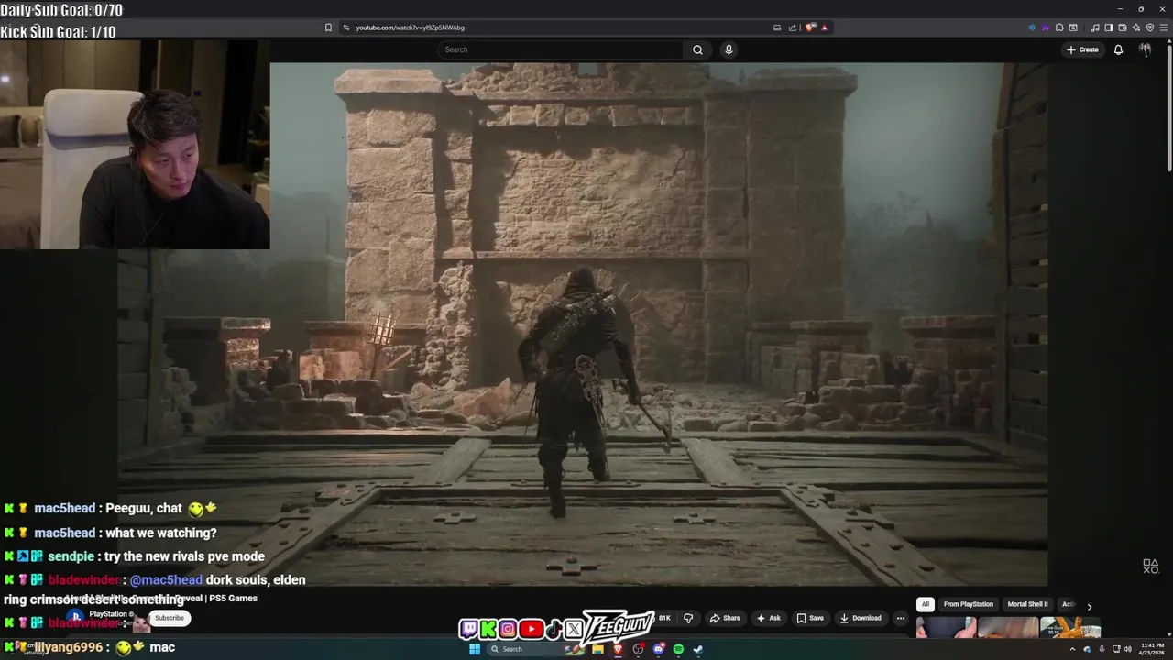1173x660 pixels.
Task: Click the Share button
Action: (725, 618)
